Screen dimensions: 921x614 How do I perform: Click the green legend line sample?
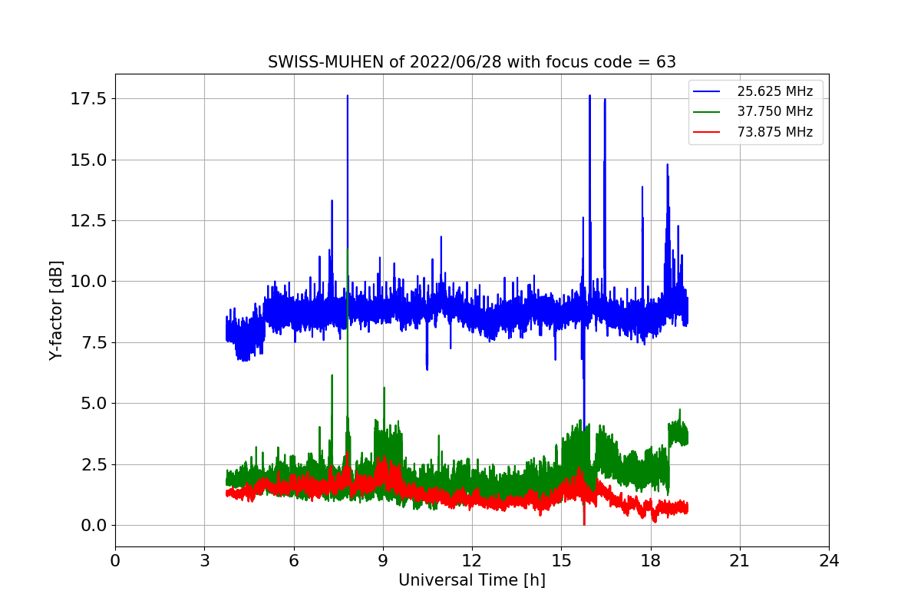(x=706, y=112)
